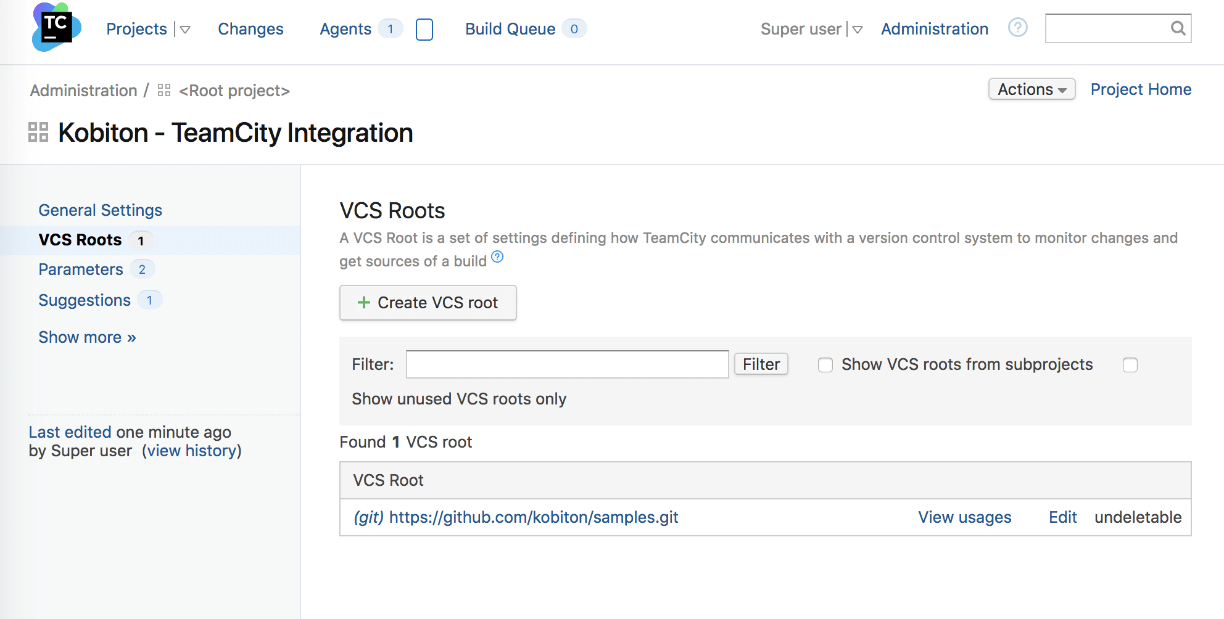Click the search magnifier icon
1224x619 pixels.
point(1178,28)
